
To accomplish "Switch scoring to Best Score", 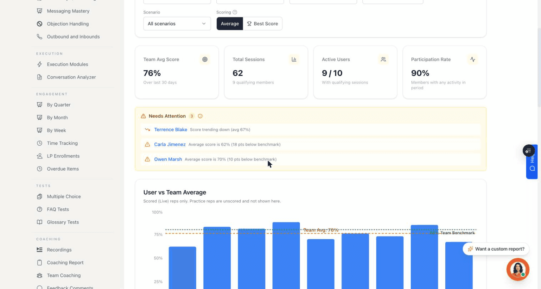I will [262, 24].
